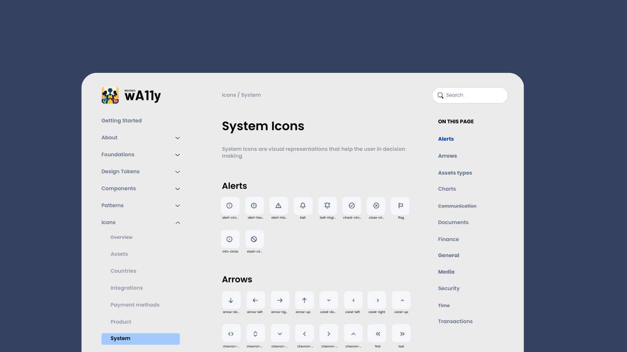
Task: Click the caret-right icon tile
Action: [x=377, y=300]
